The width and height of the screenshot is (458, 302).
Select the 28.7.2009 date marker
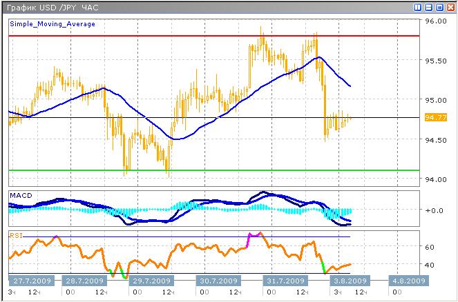pyautogui.click(x=85, y=281)
